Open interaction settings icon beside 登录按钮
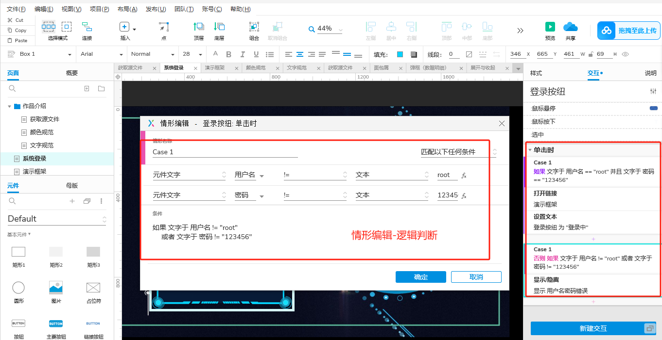 coord(653,91)
